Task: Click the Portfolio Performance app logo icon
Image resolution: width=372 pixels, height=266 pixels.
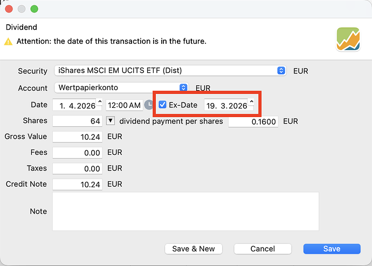Action: (x=348, y=39)
